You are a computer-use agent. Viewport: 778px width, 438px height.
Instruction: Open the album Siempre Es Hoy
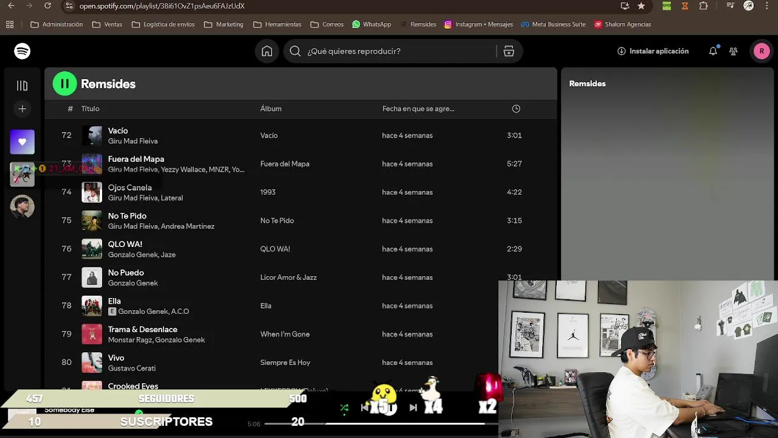coord(285,363)
